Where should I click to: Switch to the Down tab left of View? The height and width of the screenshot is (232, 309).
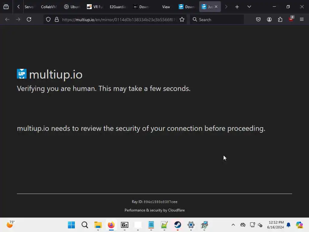click(x=141, y=7)
